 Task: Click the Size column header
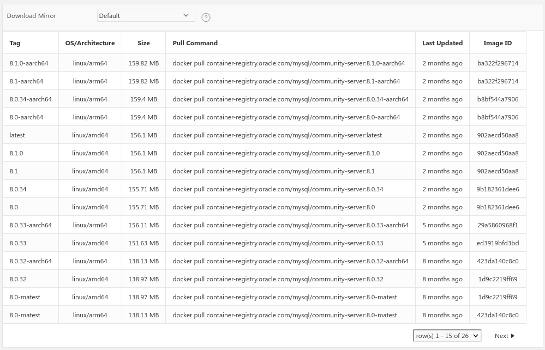click(143, 43)
